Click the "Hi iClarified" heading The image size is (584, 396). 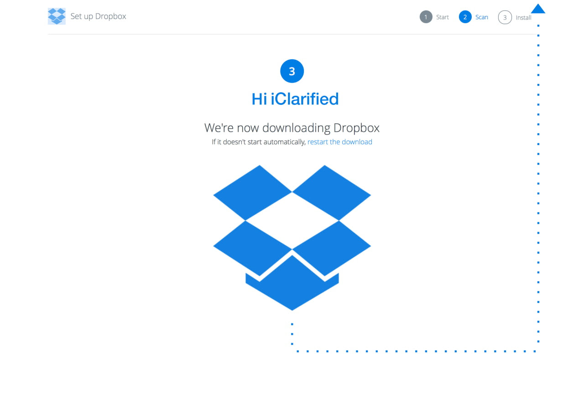coord(295,99)
